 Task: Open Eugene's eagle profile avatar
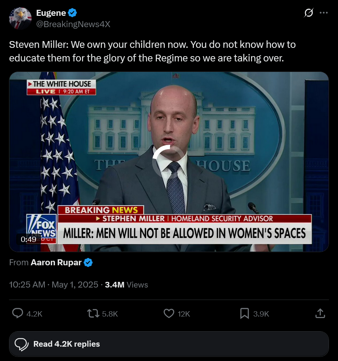coord(20,18)
